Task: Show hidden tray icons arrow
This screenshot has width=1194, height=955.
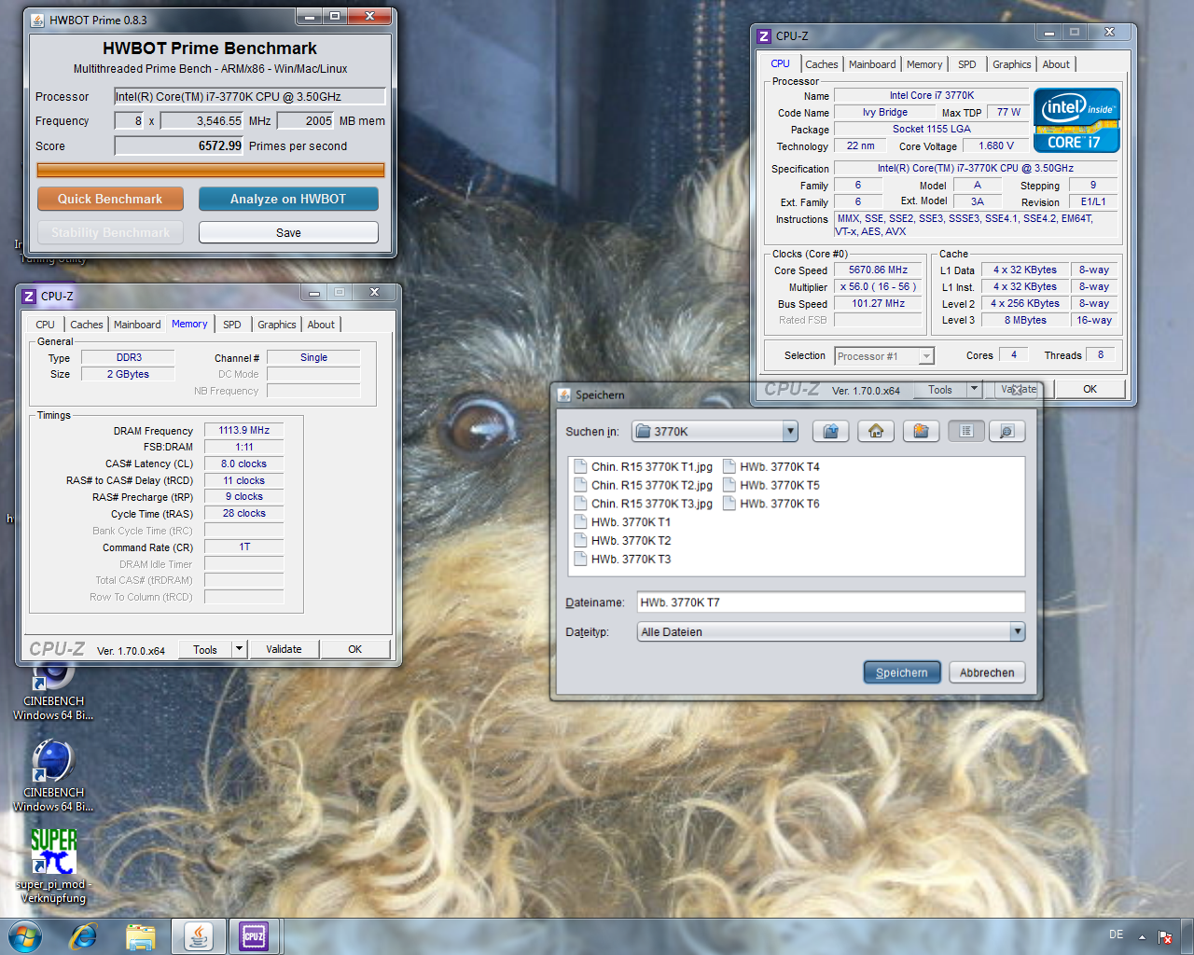Action: [1142, 937]
